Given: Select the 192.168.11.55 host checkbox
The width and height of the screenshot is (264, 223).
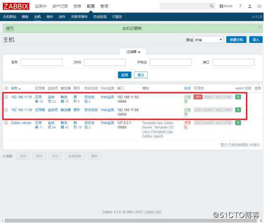Looking at the screenshot, I should (x=6, y=97).
